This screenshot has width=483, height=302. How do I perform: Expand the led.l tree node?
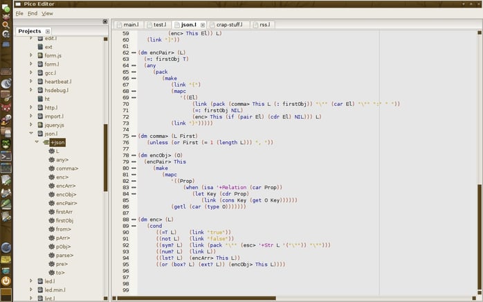point(31,281)
